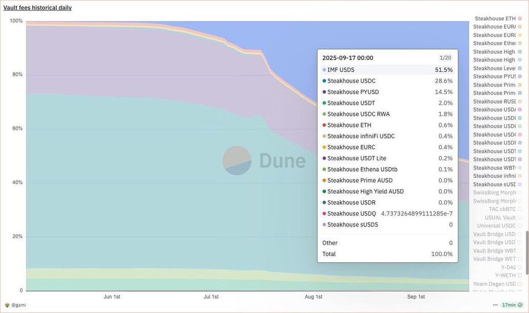Viewport: 529px width, 313px height.
Task: Toggle Steakhouse PYUSD series in the legend
Action: coord(497,76)
